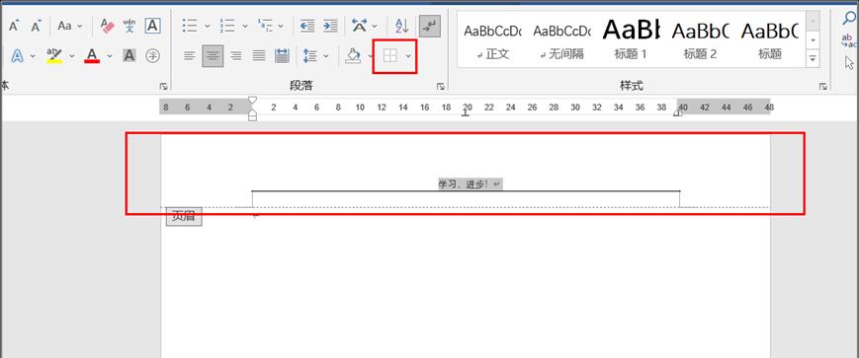Expand the bullets dropdown arrow

tap(207, 27)
